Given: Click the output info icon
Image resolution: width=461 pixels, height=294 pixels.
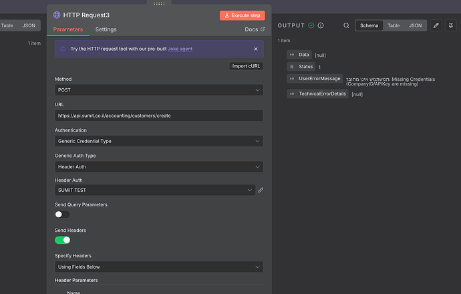Looking at the screenshot, I should (321, 25).
